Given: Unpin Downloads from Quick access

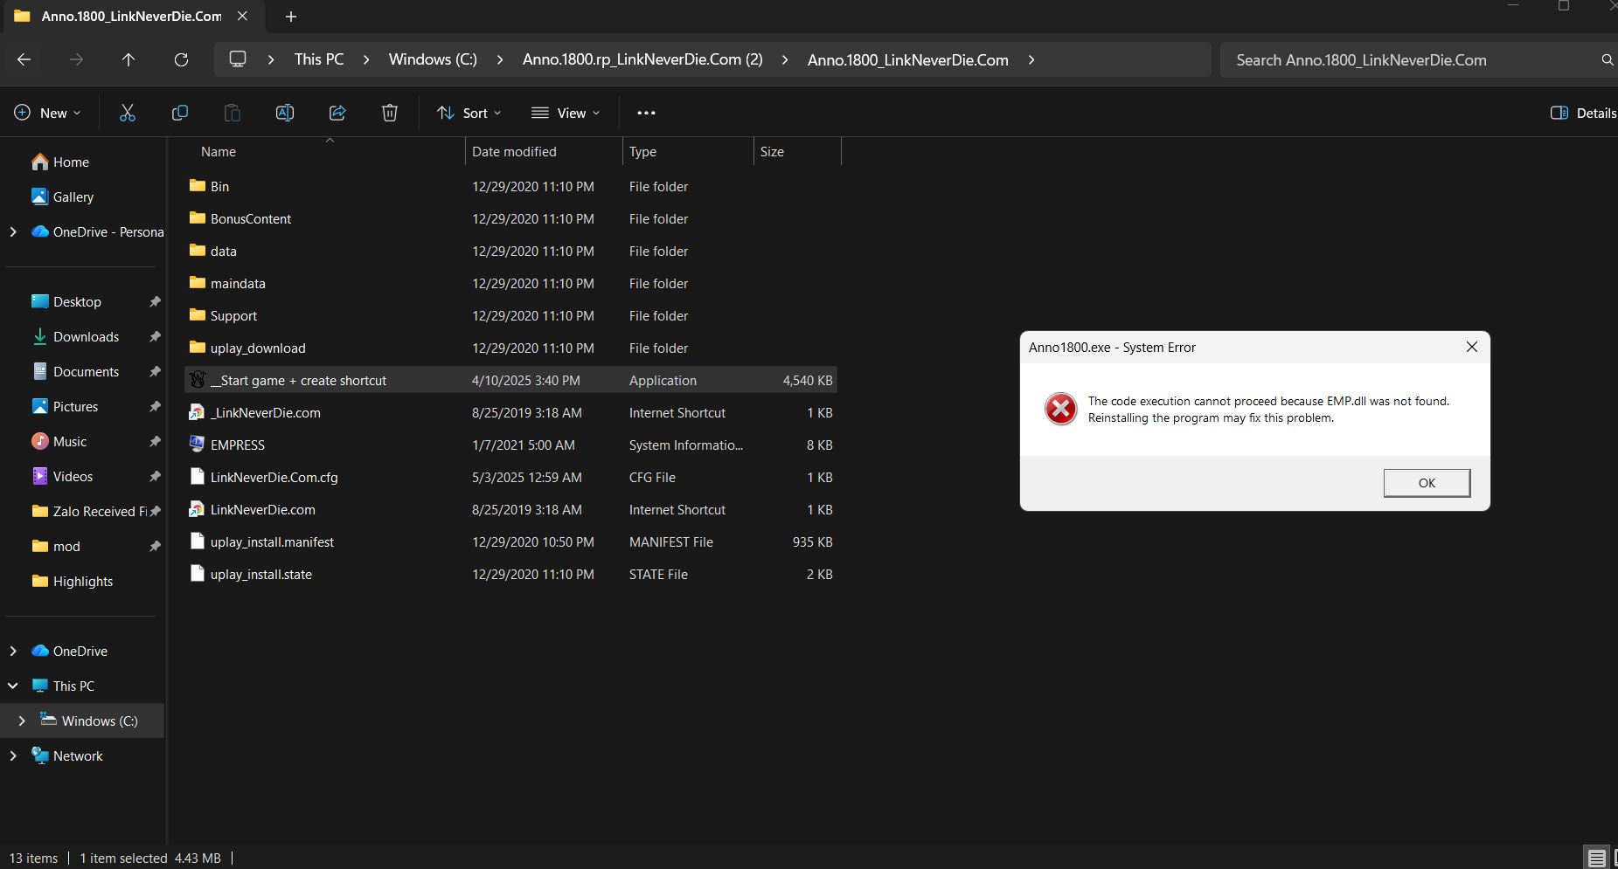Looking at the screenshot, I should (x=155, y=337).
